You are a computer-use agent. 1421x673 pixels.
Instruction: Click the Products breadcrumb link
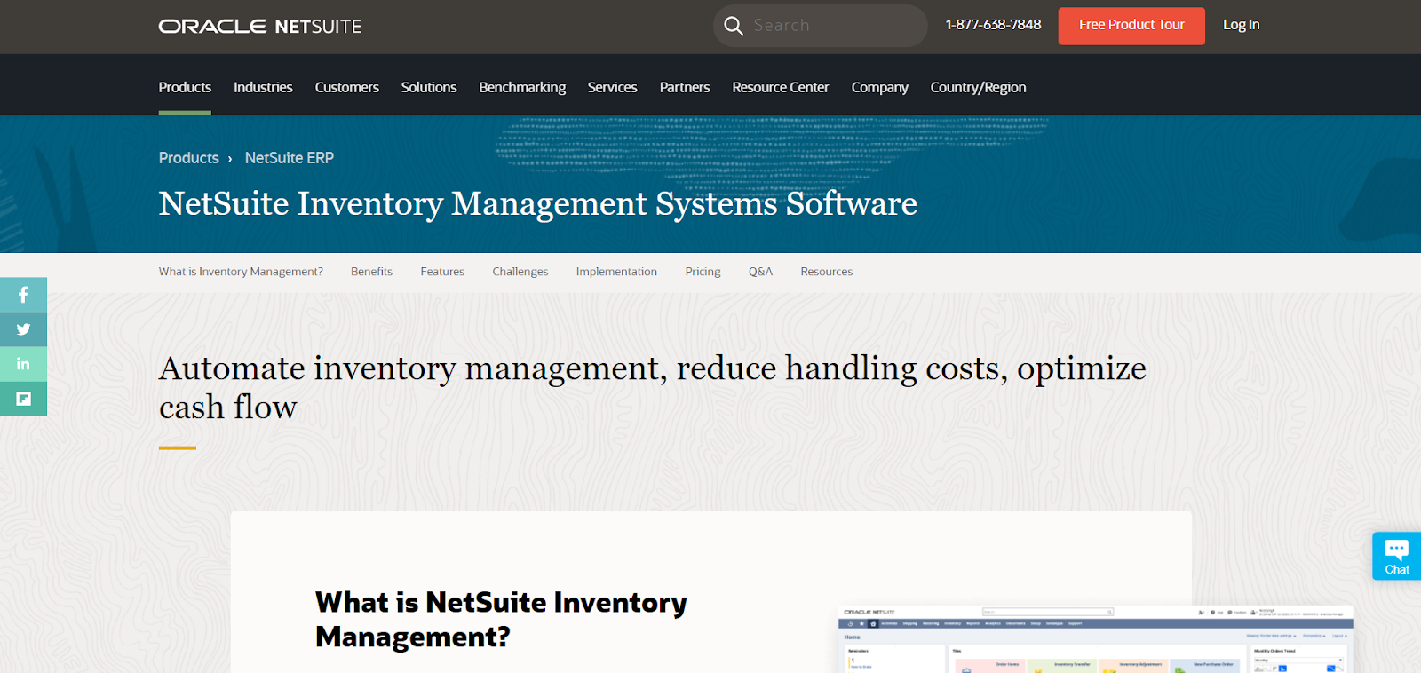(188, 158)
